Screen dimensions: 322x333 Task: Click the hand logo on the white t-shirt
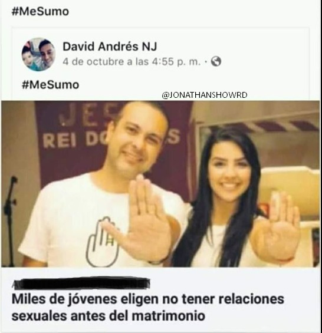[x=101, y=242]
